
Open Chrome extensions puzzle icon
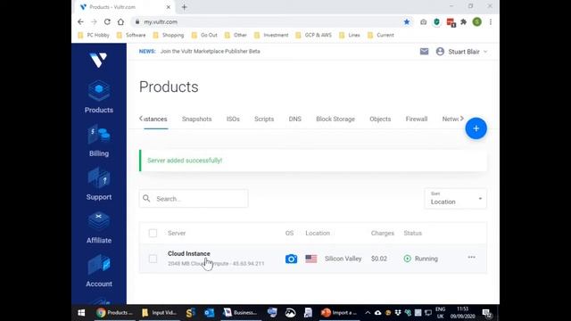click(x=464, y=21)
